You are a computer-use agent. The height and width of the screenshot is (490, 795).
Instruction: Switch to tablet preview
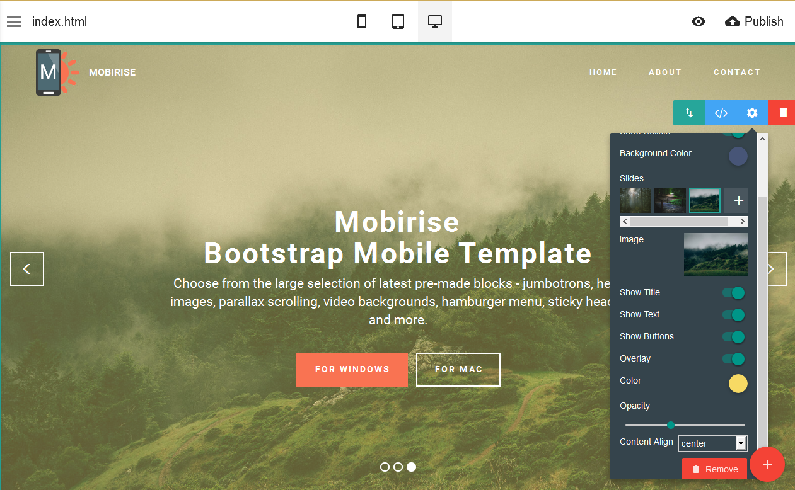point(398,22)
